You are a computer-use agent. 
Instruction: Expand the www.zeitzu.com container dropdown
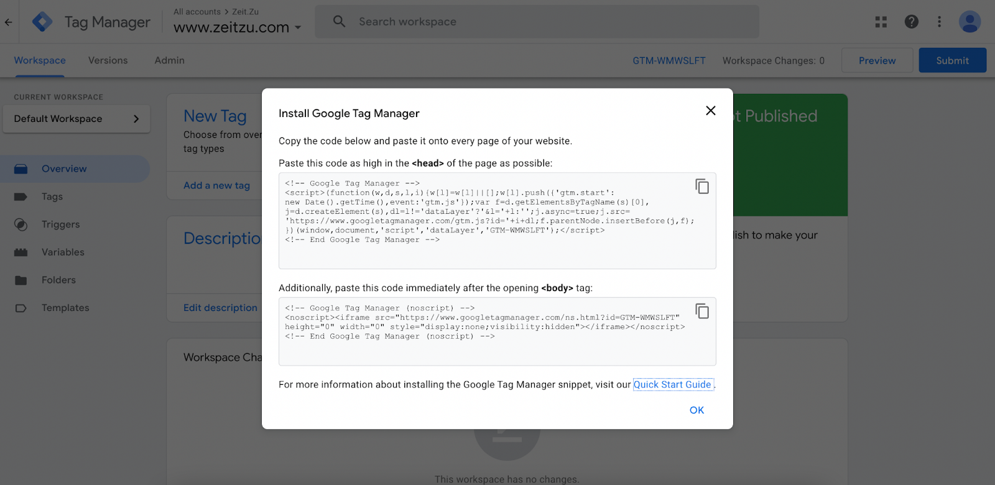298,27
